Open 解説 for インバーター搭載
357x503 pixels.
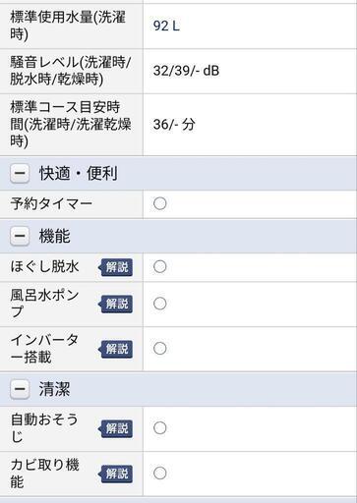tap(115, 349)
